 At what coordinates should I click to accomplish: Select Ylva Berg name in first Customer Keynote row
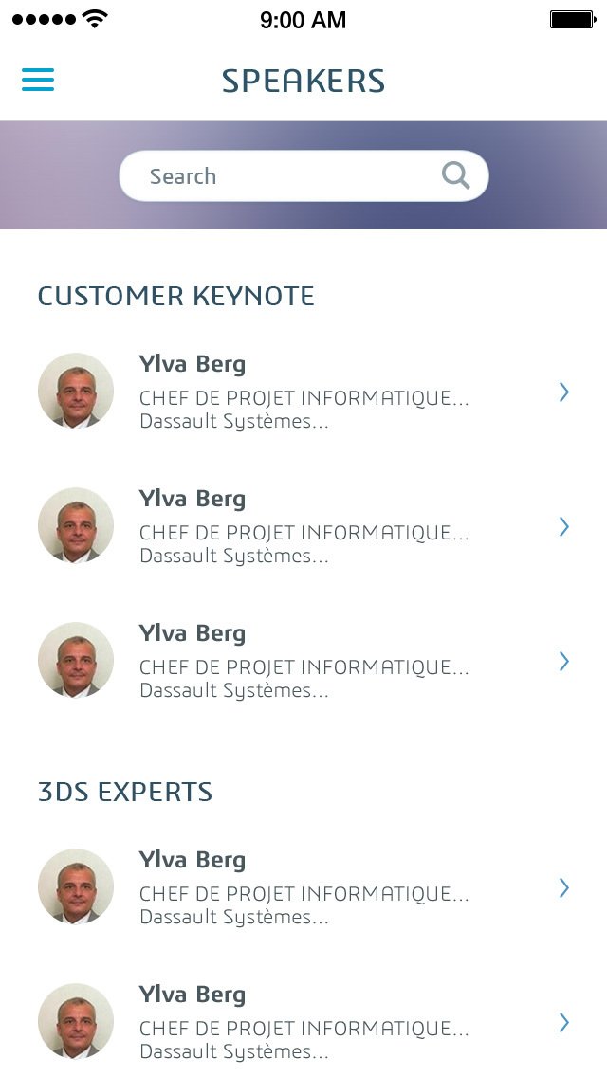[x=193, y=364]
